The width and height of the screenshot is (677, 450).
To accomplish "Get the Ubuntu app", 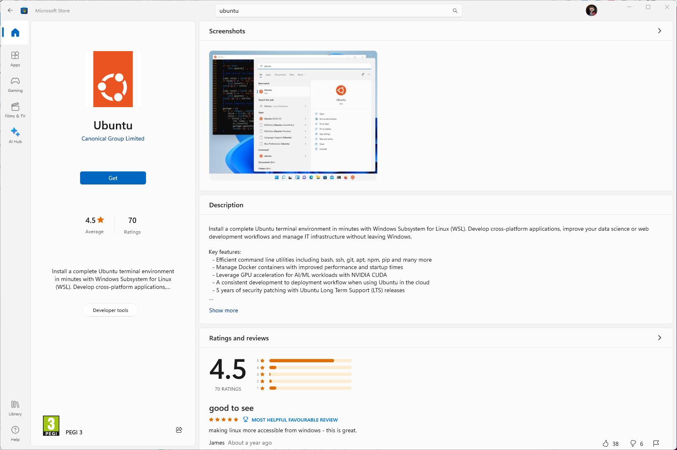I will [x=113, y=178].
